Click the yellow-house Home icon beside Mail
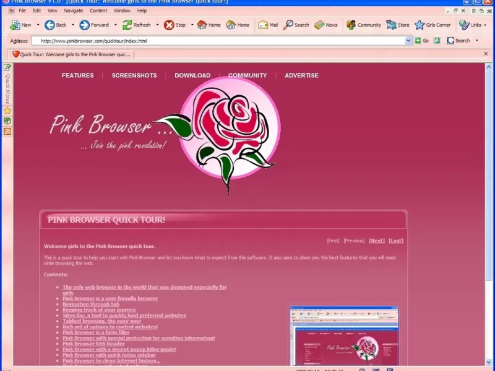495x371 pixels. [x=231, y=25]
